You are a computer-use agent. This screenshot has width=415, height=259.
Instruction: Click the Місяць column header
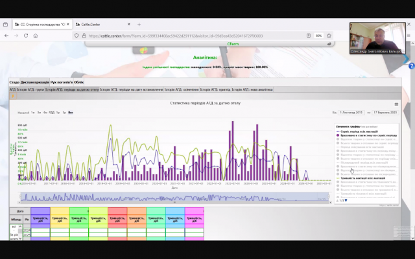pyautogui.click(x=16, y=220)
